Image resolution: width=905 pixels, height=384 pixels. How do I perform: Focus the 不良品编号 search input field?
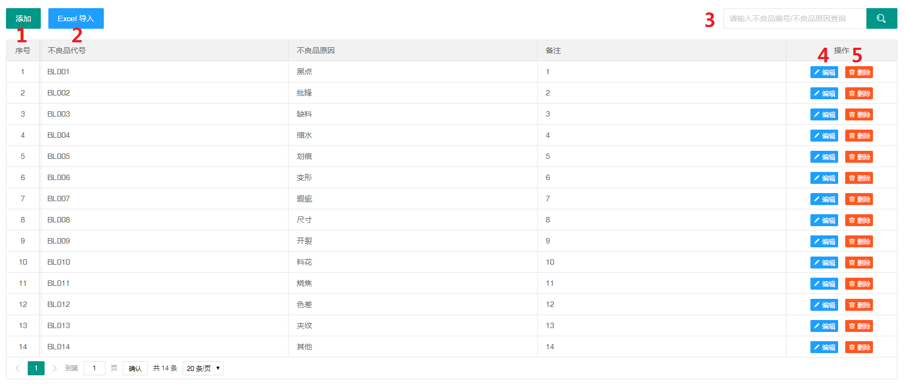coord(794,18)
